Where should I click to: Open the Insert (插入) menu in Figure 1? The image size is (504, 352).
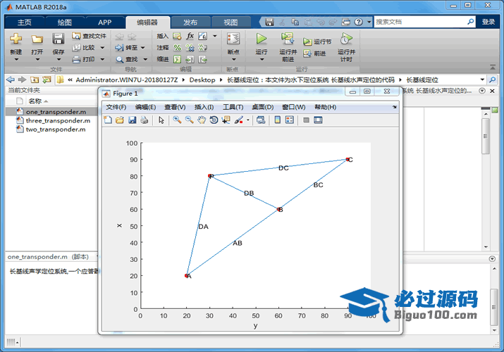coord(204,107)
